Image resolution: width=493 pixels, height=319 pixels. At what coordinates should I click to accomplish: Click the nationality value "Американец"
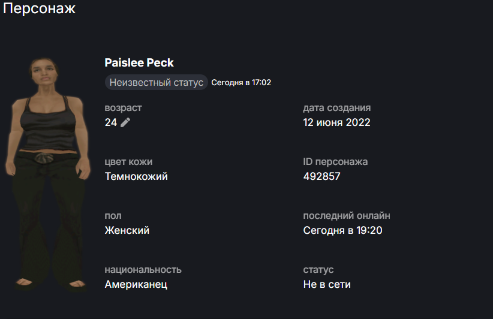coord(136,284)
